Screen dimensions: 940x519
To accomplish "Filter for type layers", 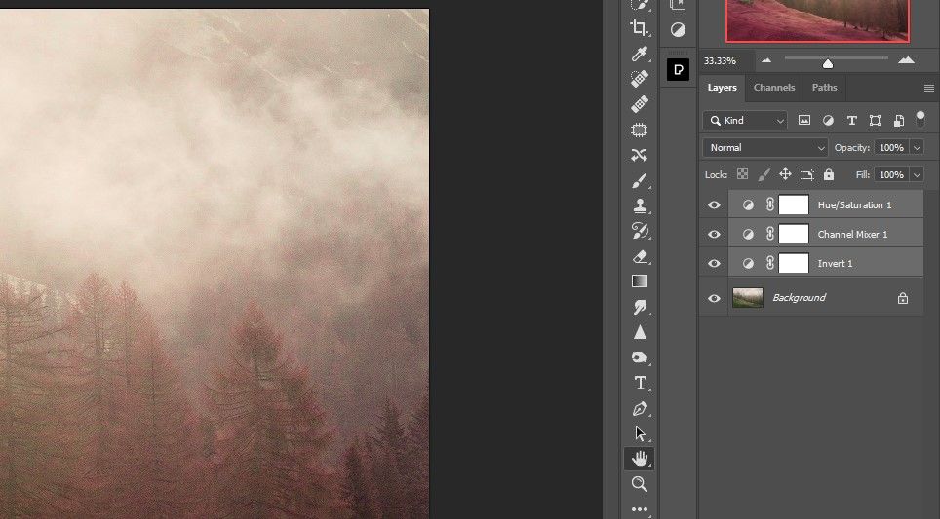I will (851, 121).
